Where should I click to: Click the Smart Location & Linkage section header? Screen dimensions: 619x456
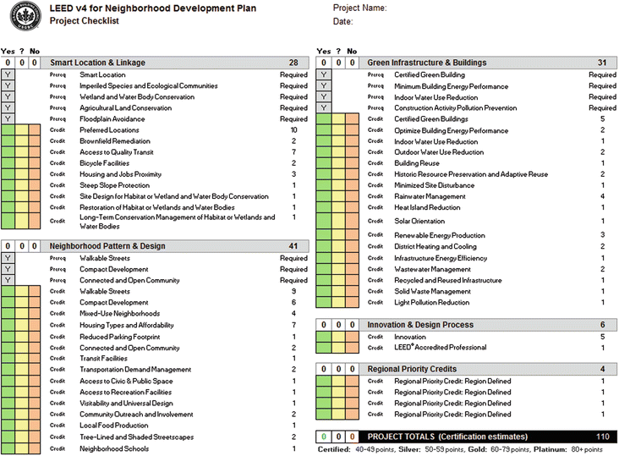[x=175, y=63]
